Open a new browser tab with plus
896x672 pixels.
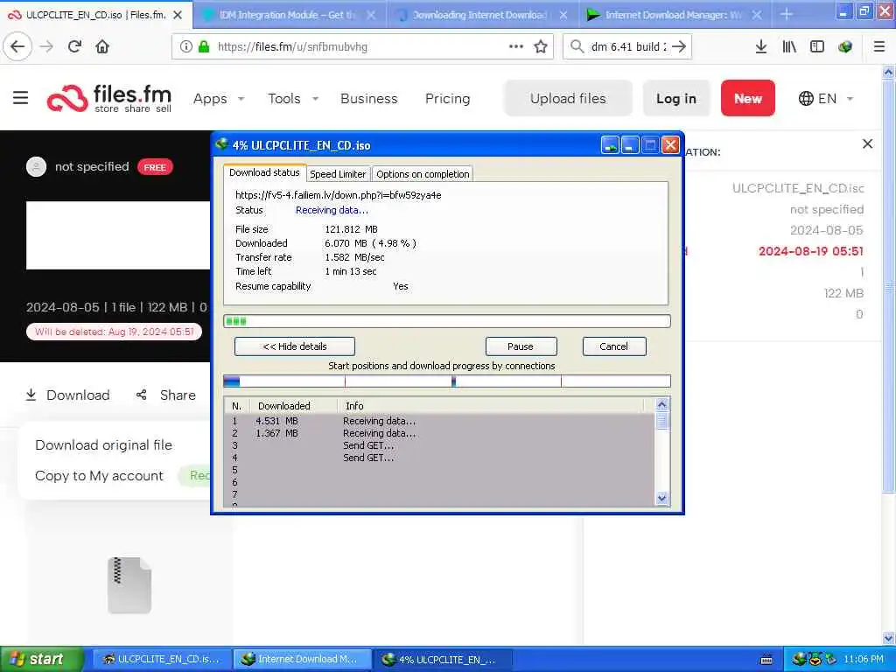pyautogui.click(x=787, y=14)
